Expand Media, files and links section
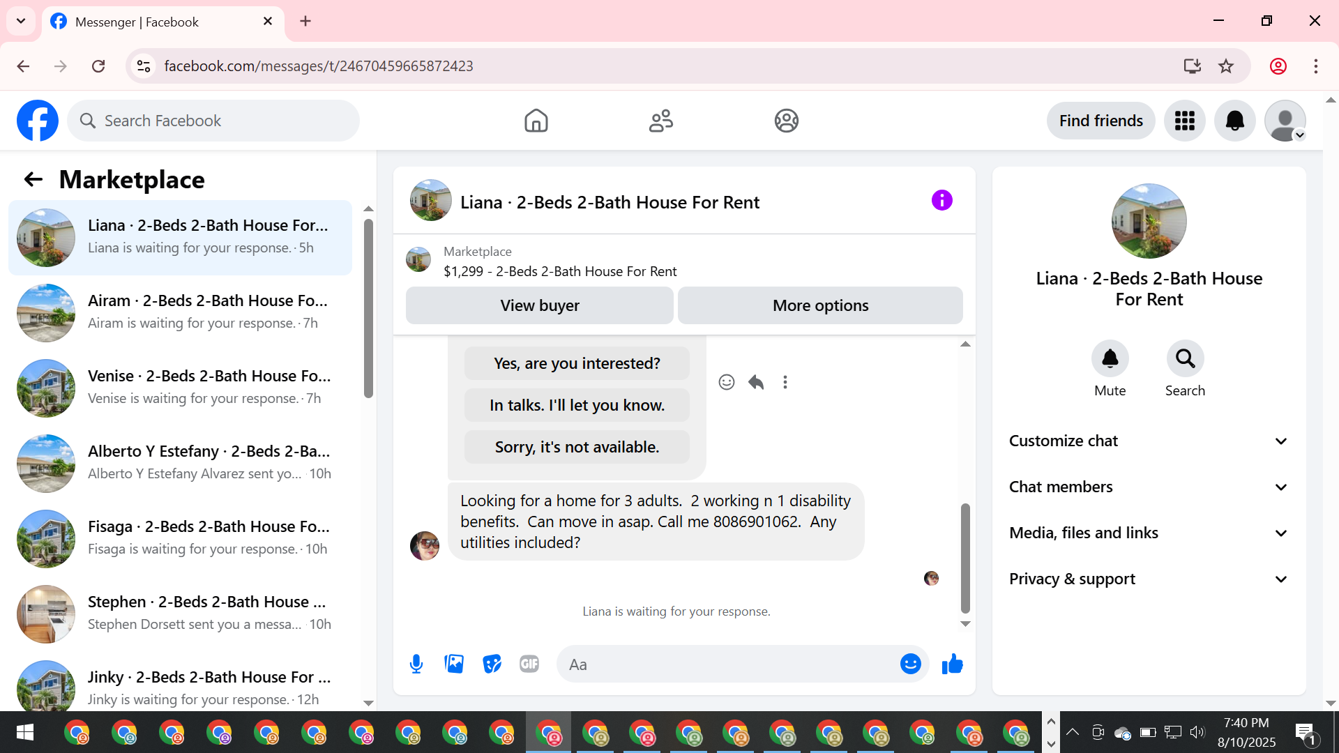This screenshot has width=1339, height=753. coord(1149,533)
